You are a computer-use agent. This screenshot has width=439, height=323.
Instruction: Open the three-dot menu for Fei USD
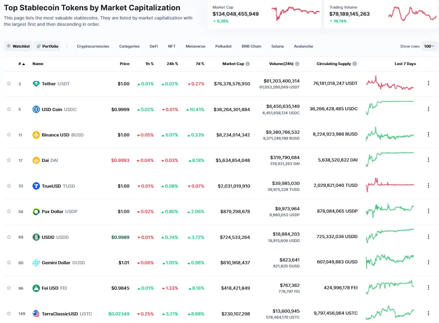428,287
